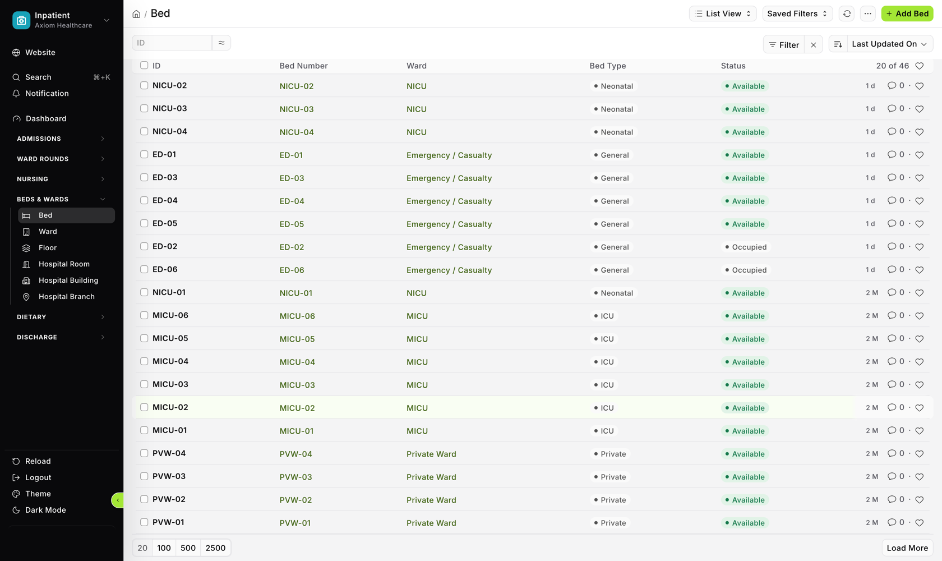942x561 pixels.
Task: Expand the Ward Rounds section
Action: 61,159
